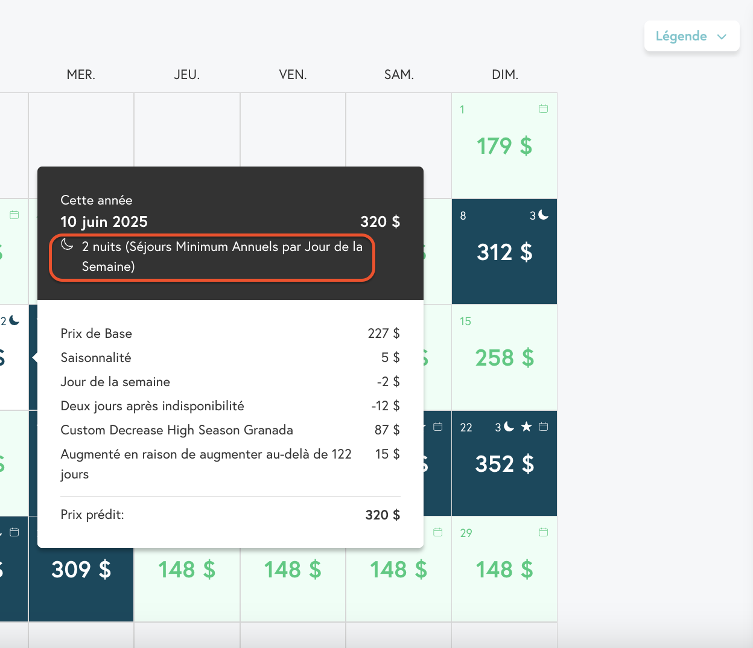Click the star icon on day 22
This screenshot has width=753, height=648.
coord(526,427)
